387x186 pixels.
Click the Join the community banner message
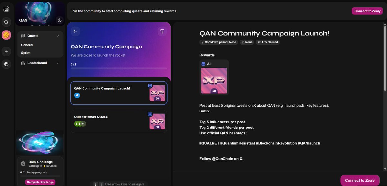(x=124, y=11)
